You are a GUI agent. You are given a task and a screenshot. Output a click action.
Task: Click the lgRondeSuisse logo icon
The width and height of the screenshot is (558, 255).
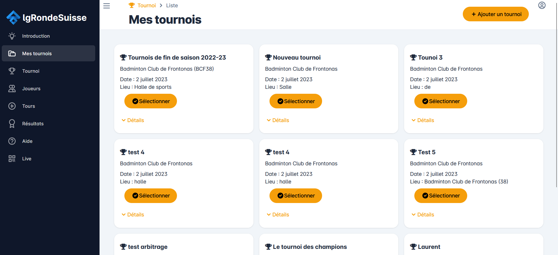point(13,17)
